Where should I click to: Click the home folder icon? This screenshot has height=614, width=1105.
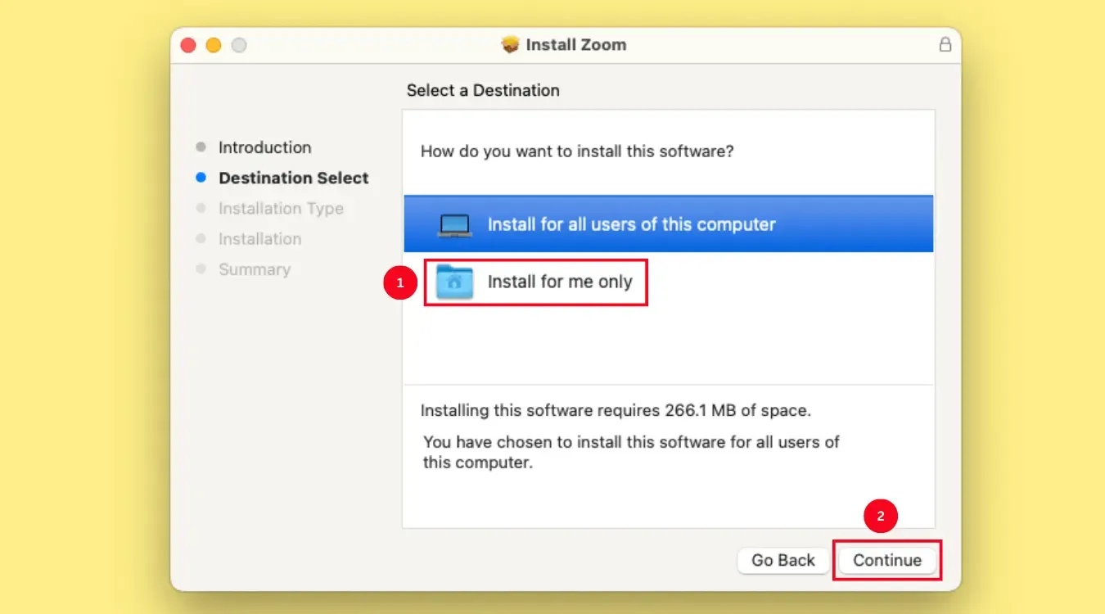coord(454,282)
